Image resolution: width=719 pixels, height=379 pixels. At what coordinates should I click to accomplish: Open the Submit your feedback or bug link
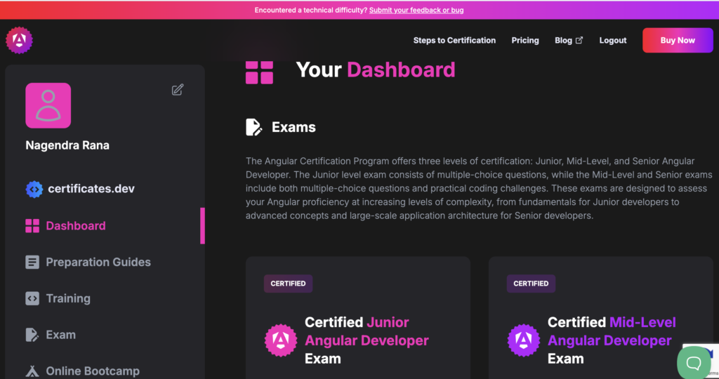coord(416,10)
